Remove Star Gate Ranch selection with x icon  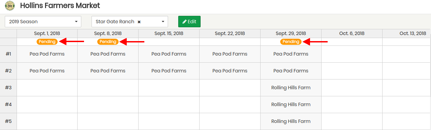point(139,22)
